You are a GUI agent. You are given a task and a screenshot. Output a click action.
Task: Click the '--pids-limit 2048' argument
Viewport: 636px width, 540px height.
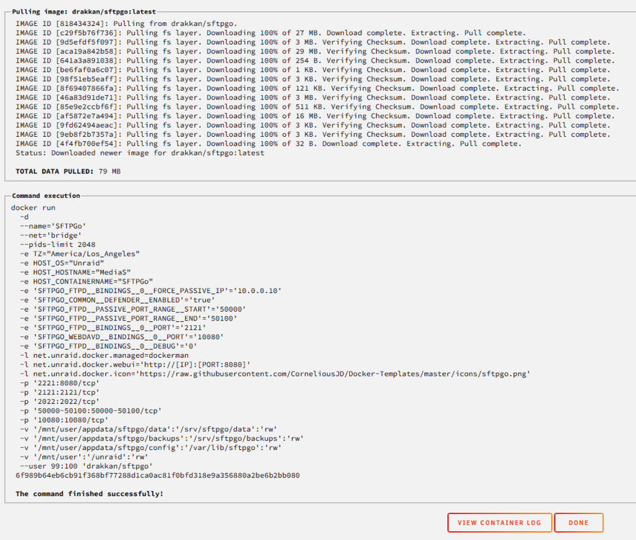tap(58, 245)
